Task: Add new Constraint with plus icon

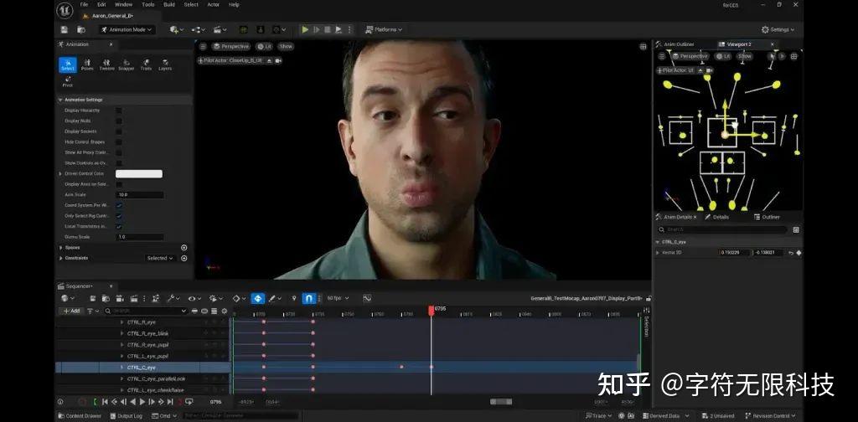Action: tap(183, 258)
